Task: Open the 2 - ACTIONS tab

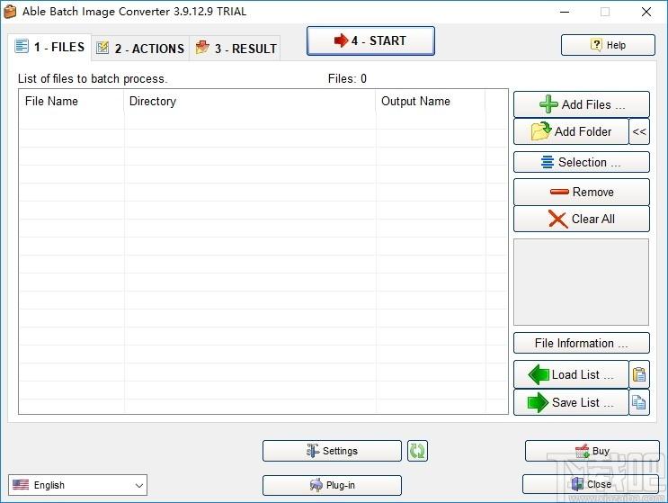Action: pos(140,49)
